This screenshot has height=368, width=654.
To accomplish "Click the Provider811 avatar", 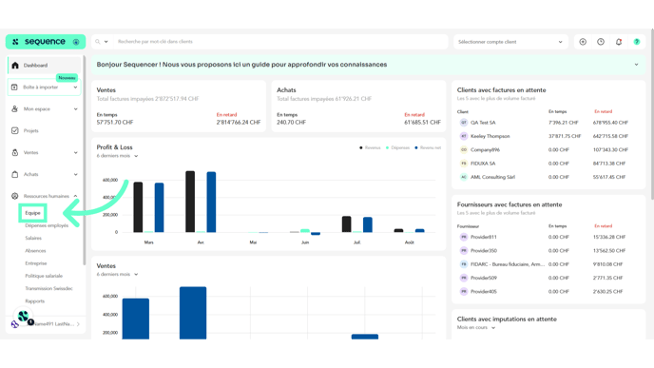I will pos(463,237).
